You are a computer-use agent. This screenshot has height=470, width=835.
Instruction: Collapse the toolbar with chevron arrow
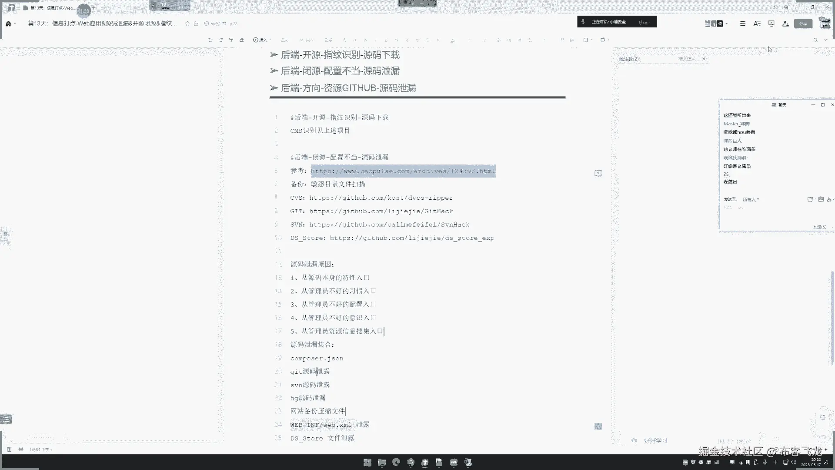[x=826, y=40]
